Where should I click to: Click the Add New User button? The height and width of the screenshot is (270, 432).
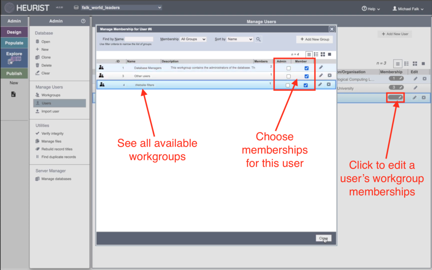[x=395, y=34]
